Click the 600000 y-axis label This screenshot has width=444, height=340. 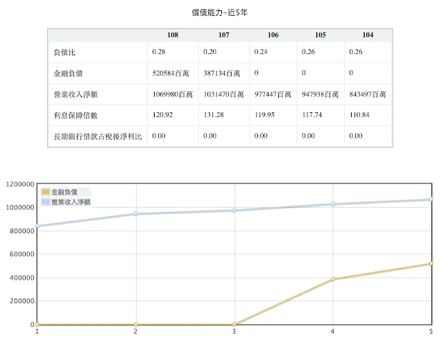(x=22, y=254)
